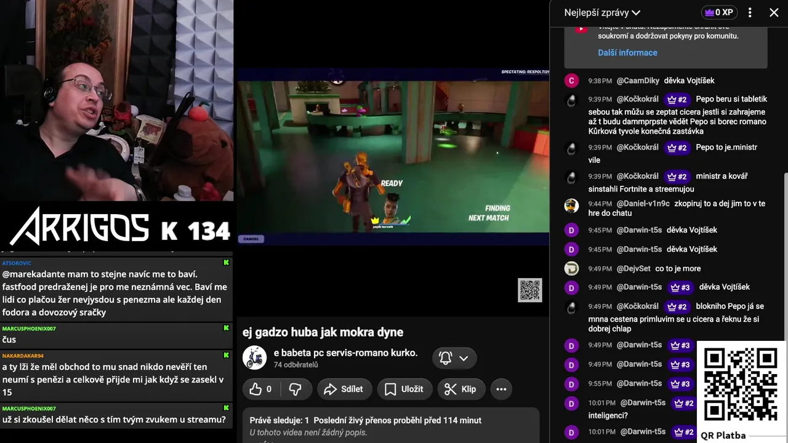Click @Daniel-v1n9c avatar in chat
The width and height of the screenshot is (788, 443).
[571, 206]
